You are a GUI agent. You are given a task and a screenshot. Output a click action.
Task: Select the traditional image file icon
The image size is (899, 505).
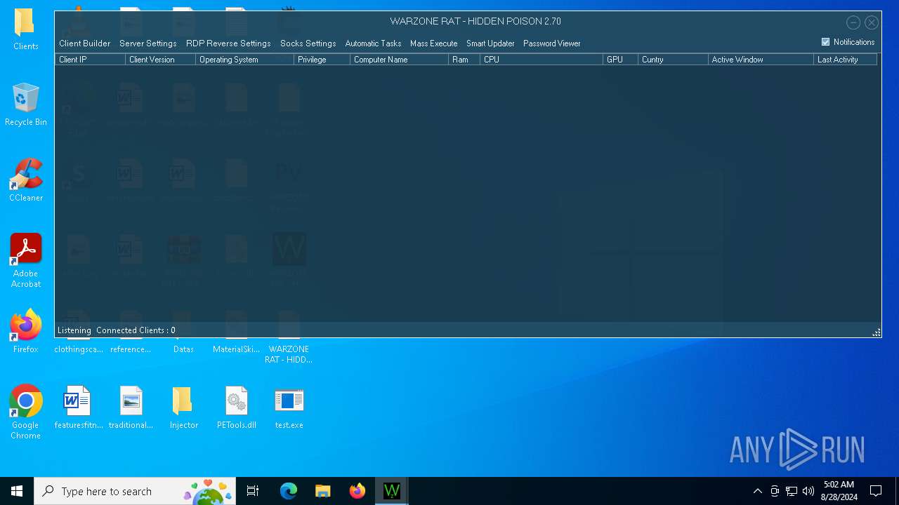click(x=131, y=408)
